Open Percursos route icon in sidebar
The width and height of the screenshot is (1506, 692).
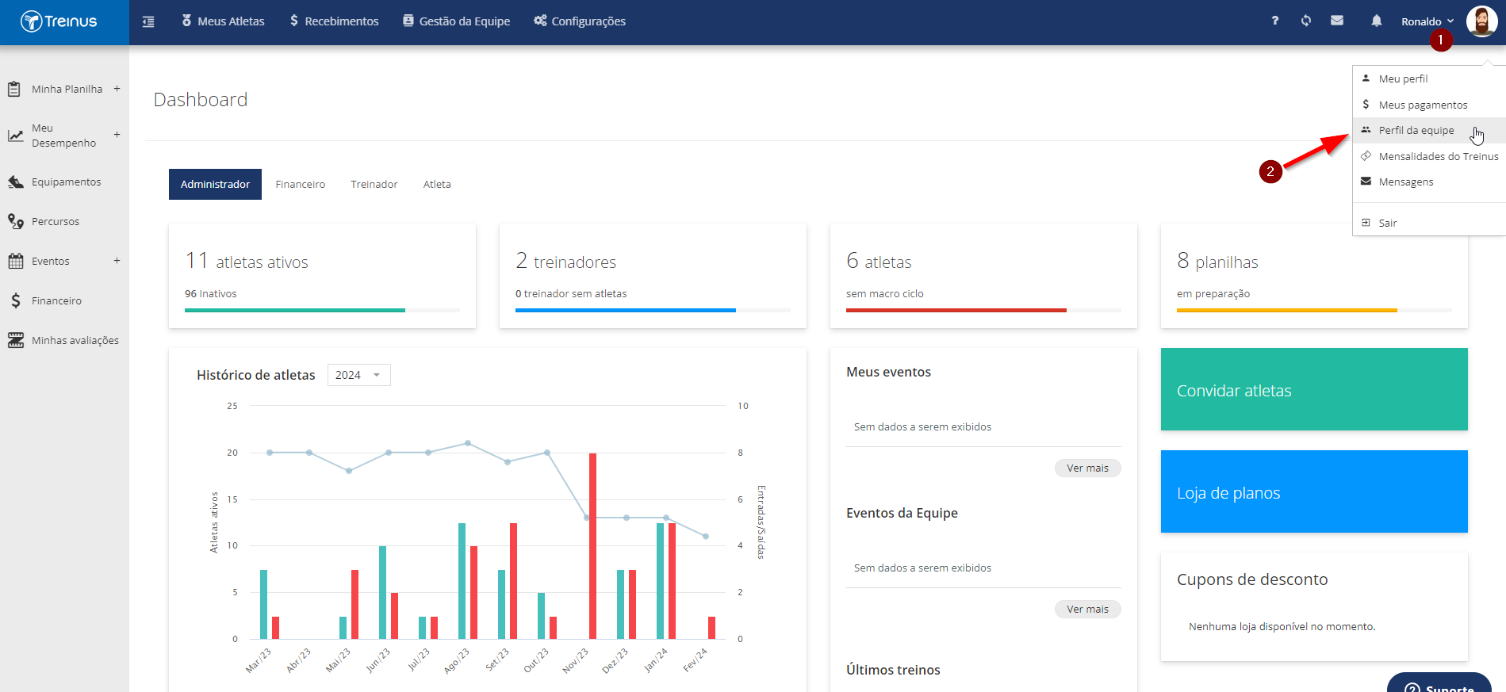click(x=16, y=221)
